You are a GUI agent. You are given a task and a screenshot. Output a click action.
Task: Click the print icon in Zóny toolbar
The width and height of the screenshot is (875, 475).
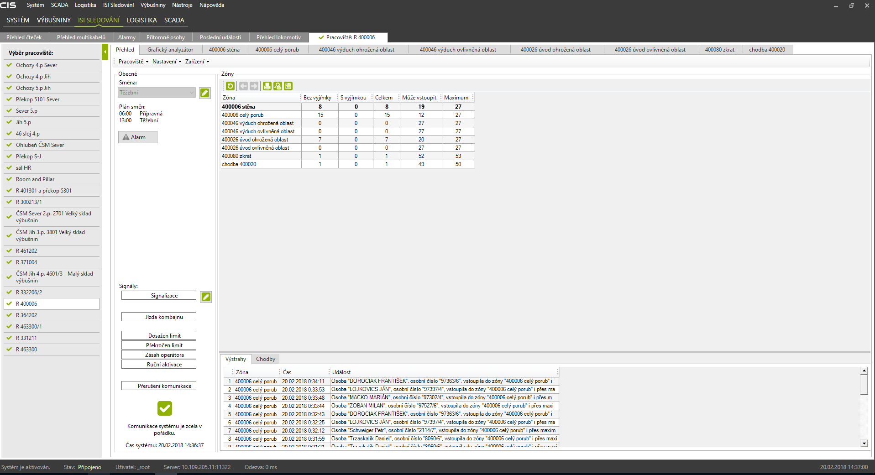click(x=267, y=86)
